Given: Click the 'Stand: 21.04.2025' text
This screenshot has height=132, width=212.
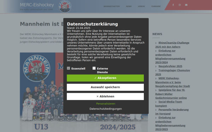Looking at the screenshot, I should point(78,28).
